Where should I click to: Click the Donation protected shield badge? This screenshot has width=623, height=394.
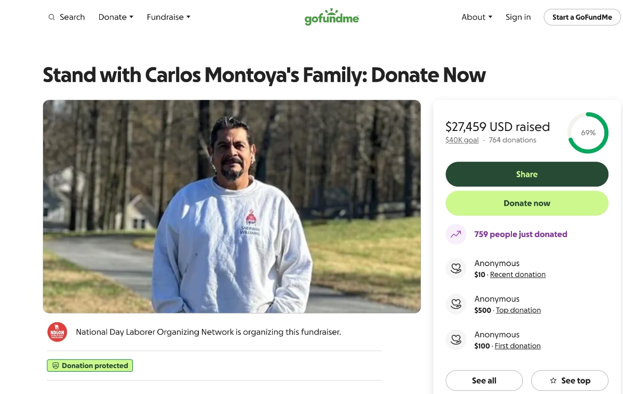90,365
